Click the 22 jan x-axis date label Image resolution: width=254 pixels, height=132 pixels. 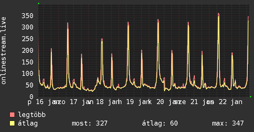click(x=231, y=102)
